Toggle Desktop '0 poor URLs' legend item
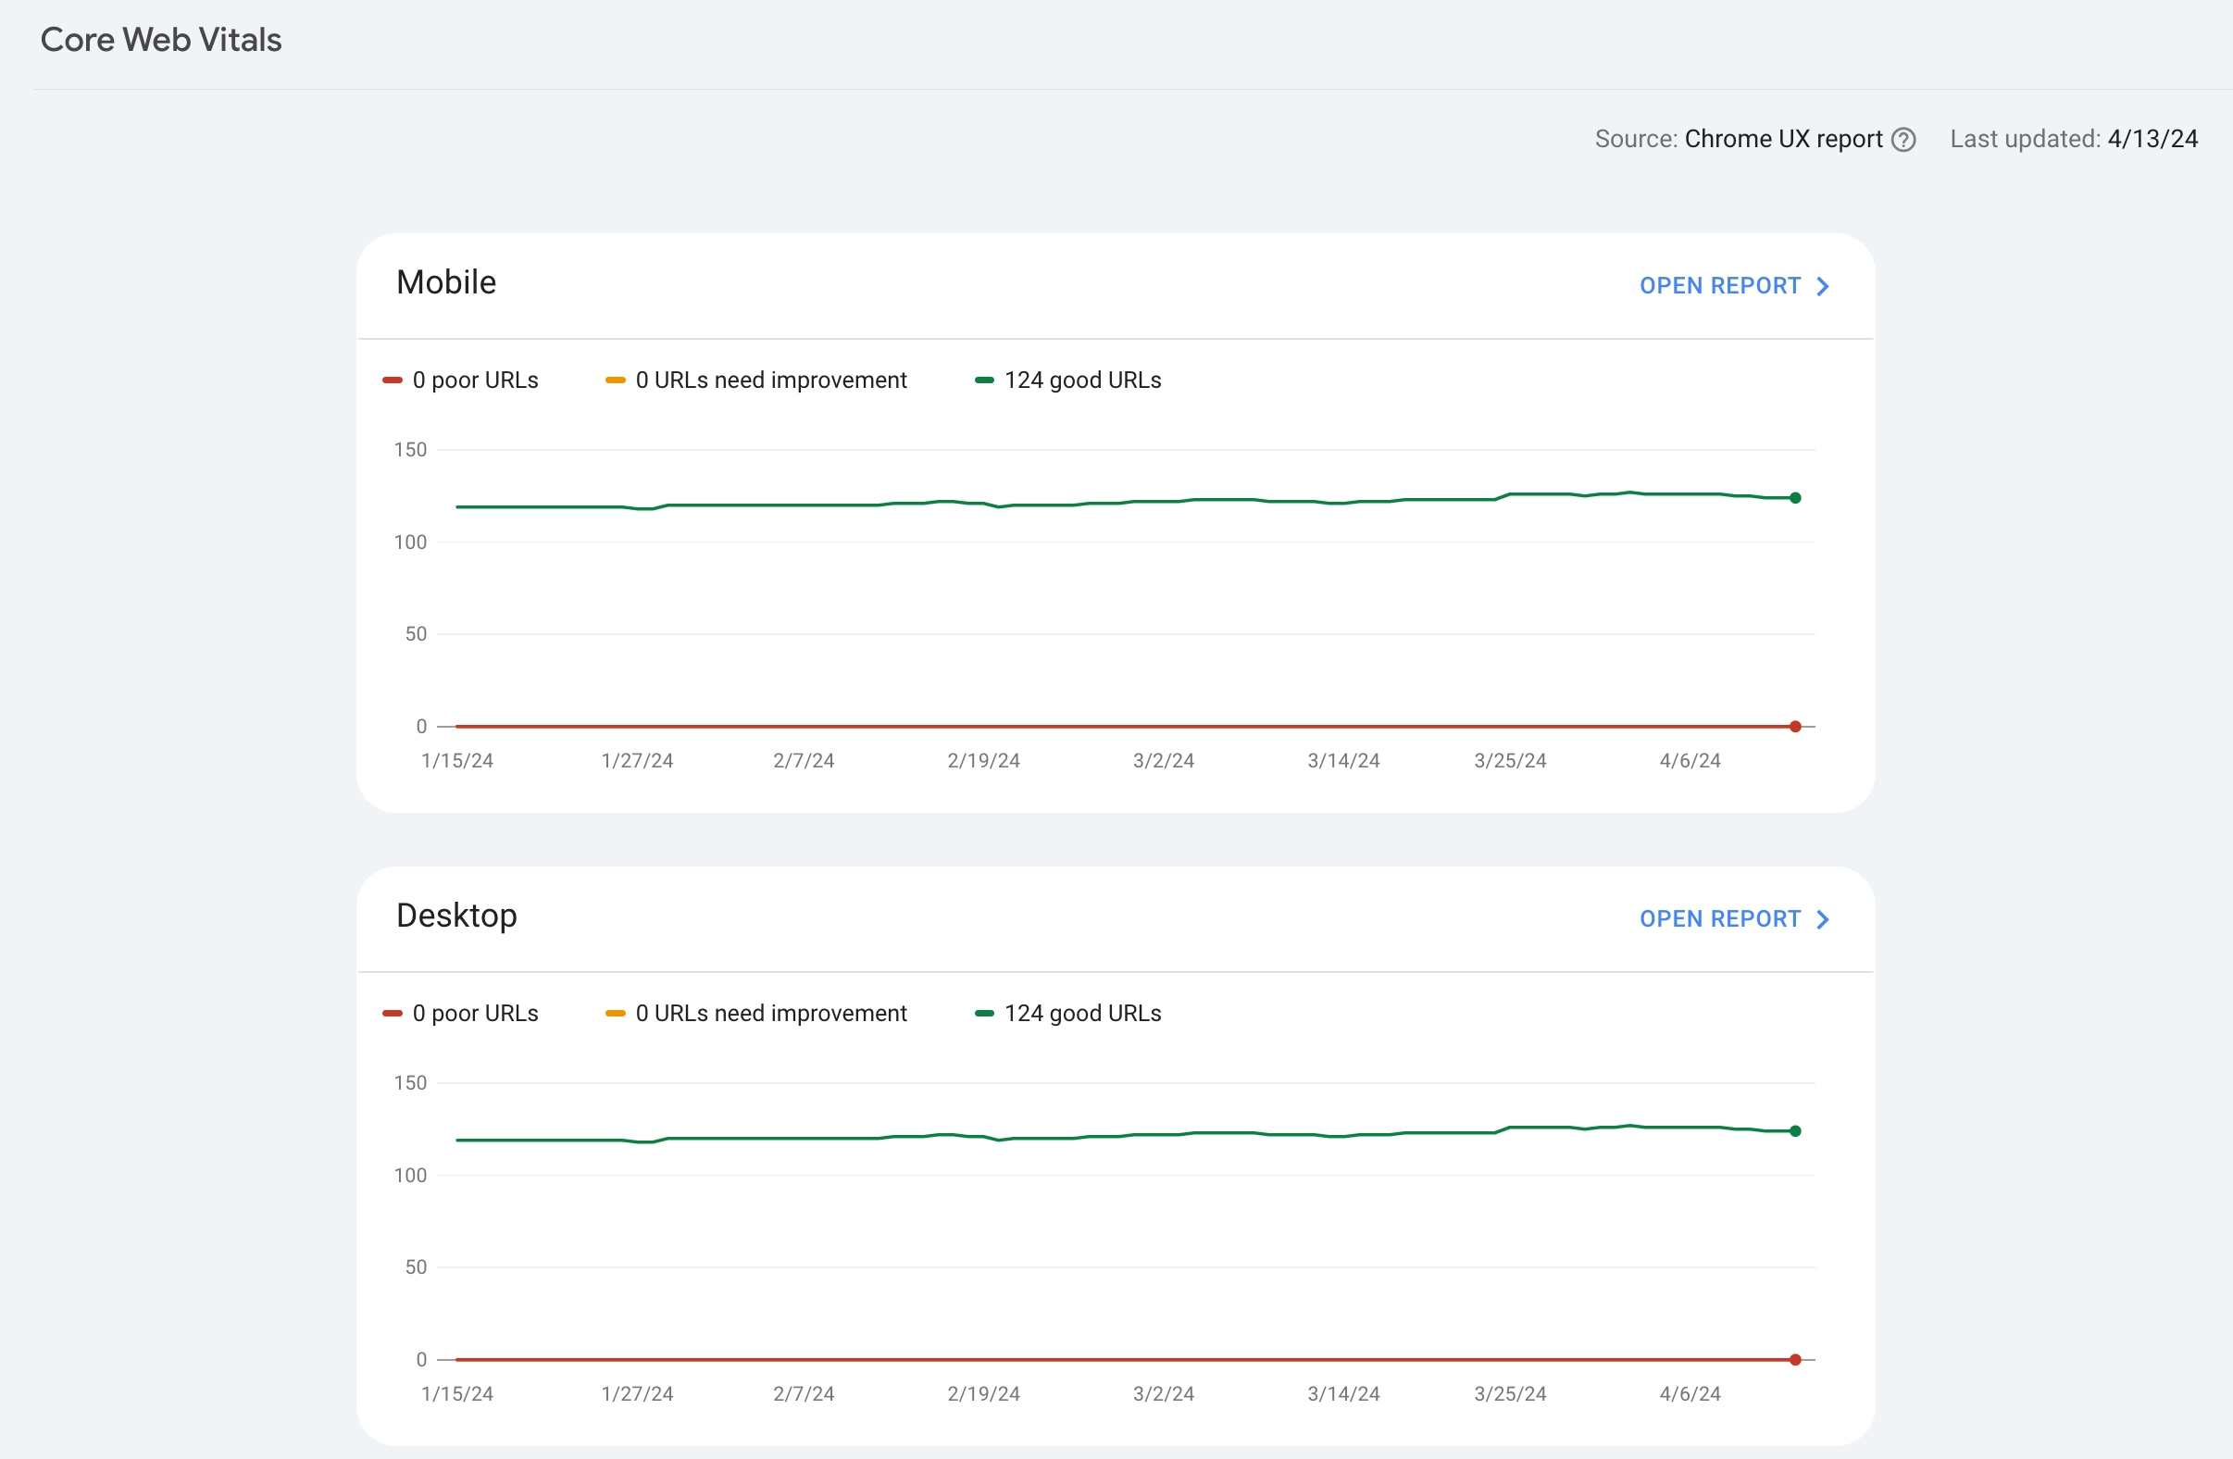2233x1459 pixels. 461,1014
